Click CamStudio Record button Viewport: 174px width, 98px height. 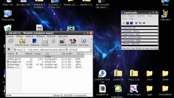124,23
